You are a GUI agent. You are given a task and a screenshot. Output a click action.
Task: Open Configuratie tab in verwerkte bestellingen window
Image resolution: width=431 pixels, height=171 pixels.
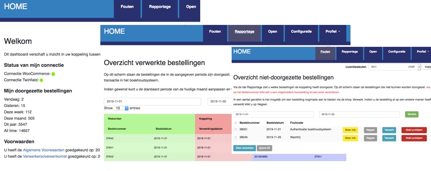pyautogui.click(x=301, y=31)
